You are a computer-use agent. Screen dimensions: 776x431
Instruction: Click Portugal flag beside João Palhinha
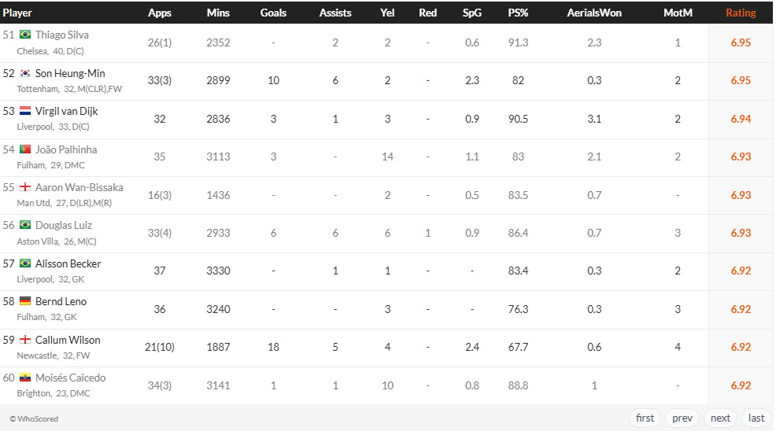pyautogui.click(x=25, y=149)
